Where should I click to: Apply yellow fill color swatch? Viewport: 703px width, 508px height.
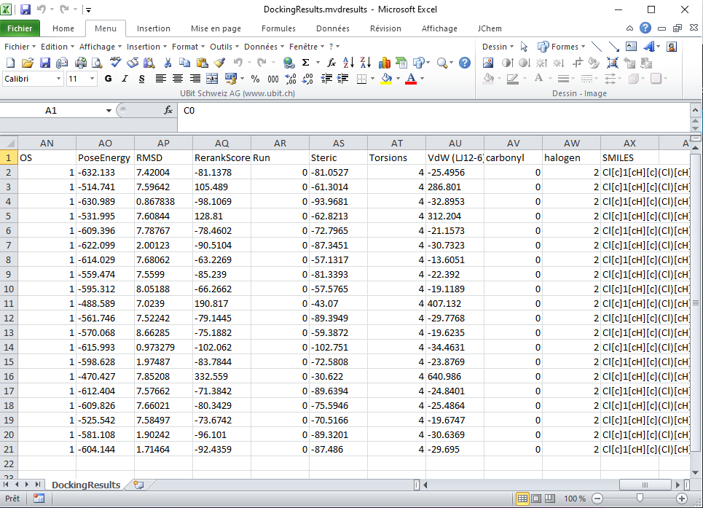point(387,79)
